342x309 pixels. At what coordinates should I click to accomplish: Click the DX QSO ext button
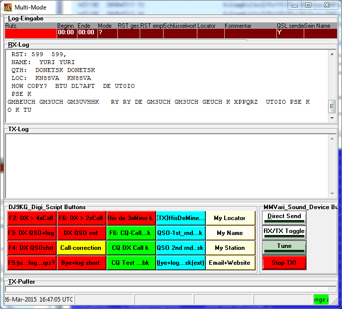pyautogui.click(x=82, y=233)
